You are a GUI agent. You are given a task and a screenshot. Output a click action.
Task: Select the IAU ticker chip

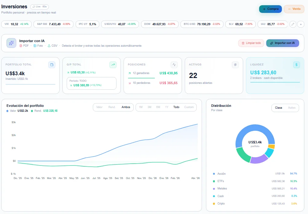coord(272,24)
